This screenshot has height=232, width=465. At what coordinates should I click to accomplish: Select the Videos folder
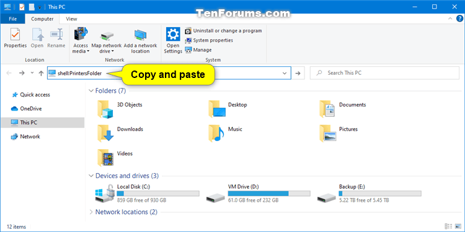[115, 158]
